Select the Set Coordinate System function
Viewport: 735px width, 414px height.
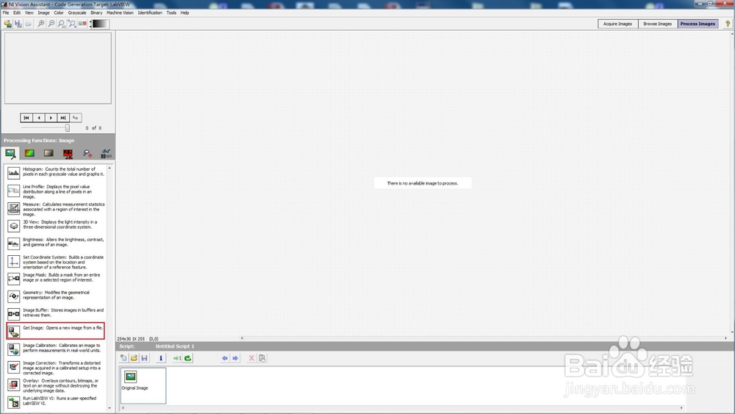click(x=56, y=262)
